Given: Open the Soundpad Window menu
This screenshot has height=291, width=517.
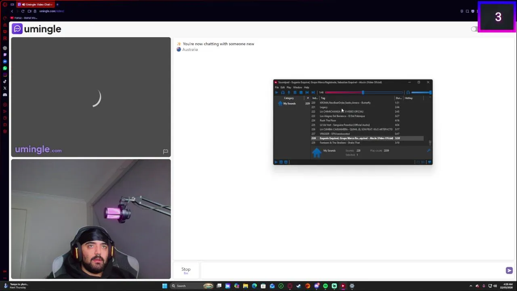Looking at the screenshot, I should tap(297, 87).
